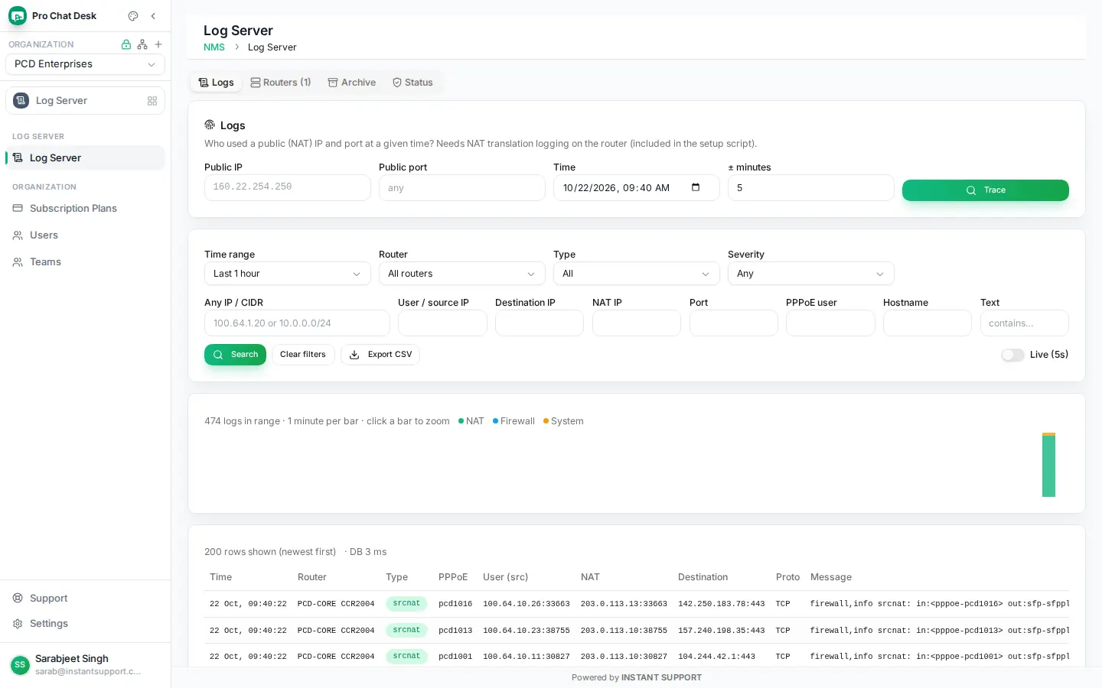Open the Time range dropdown
The height and width of the screenshot is (688, 1102).
288,274
